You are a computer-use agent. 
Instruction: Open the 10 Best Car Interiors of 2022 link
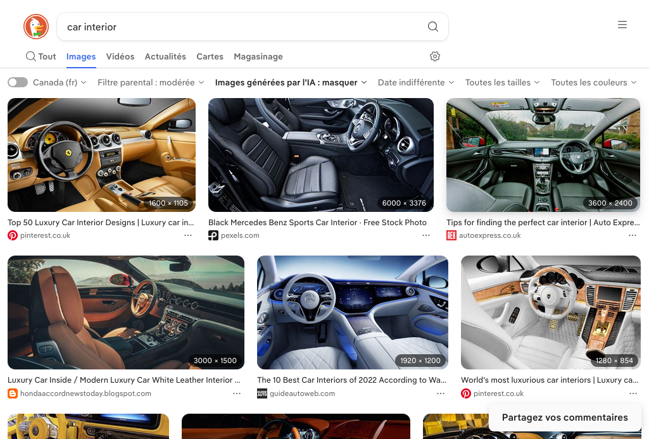click(x=351, y=380)
